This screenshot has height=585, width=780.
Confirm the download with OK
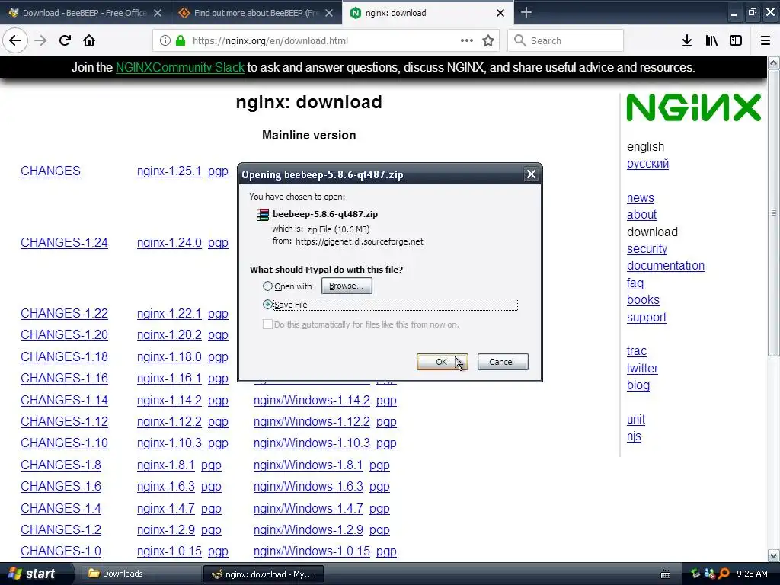[x=442, y=362]
